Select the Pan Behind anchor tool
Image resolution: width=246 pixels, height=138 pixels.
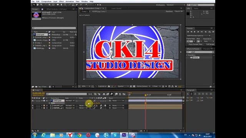point(53,5)
